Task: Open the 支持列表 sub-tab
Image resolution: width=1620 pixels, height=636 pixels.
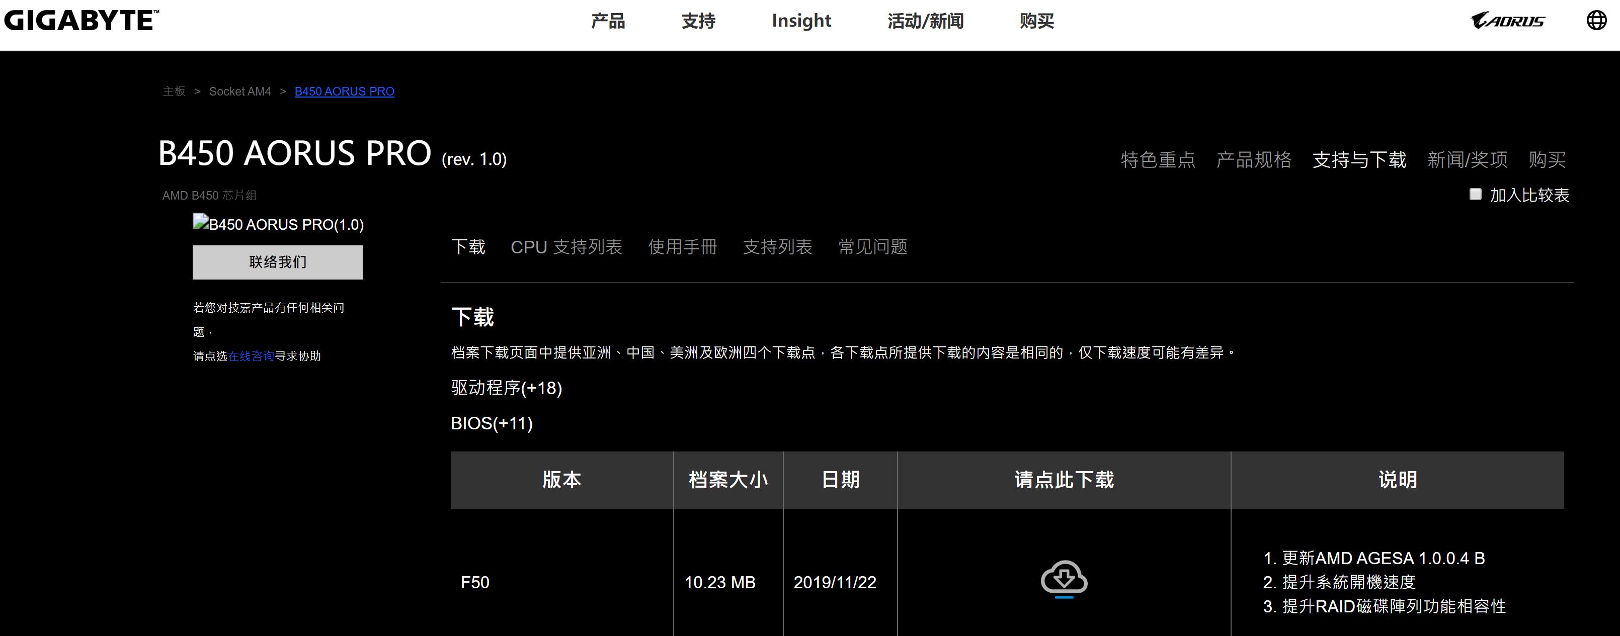Action: [777, 247]
